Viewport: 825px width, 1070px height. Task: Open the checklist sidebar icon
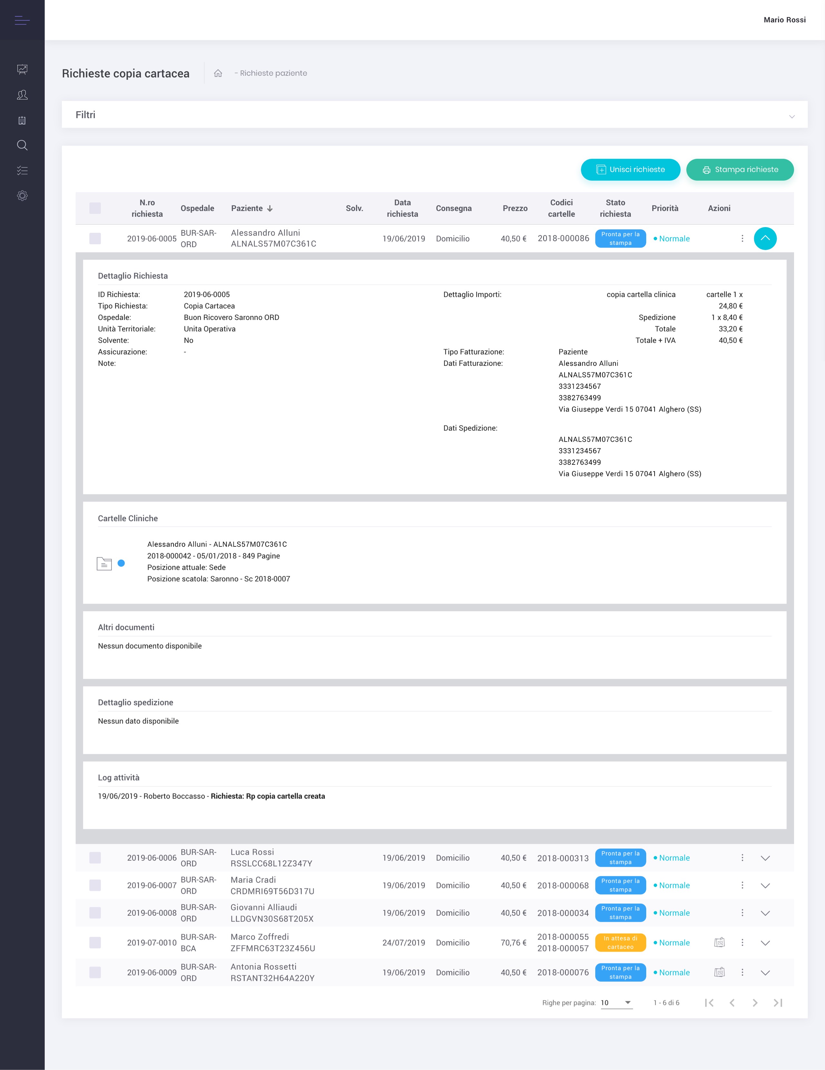(x=22, y=171)
